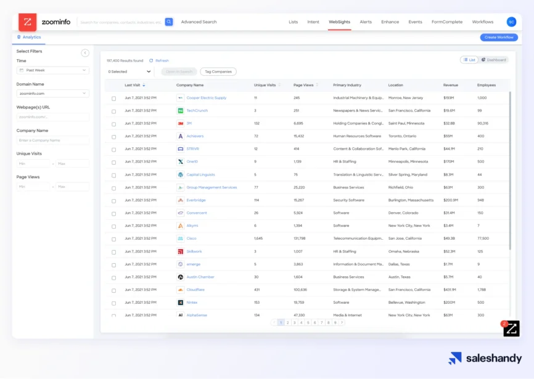Image resolution: width=534 pixels, height=379 pixels.
Task: Click the Everbridge logo icon
Action: point(181,200)
